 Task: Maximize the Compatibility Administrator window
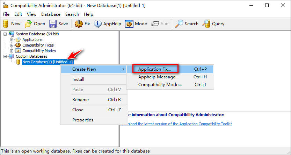tap(267, 5)
